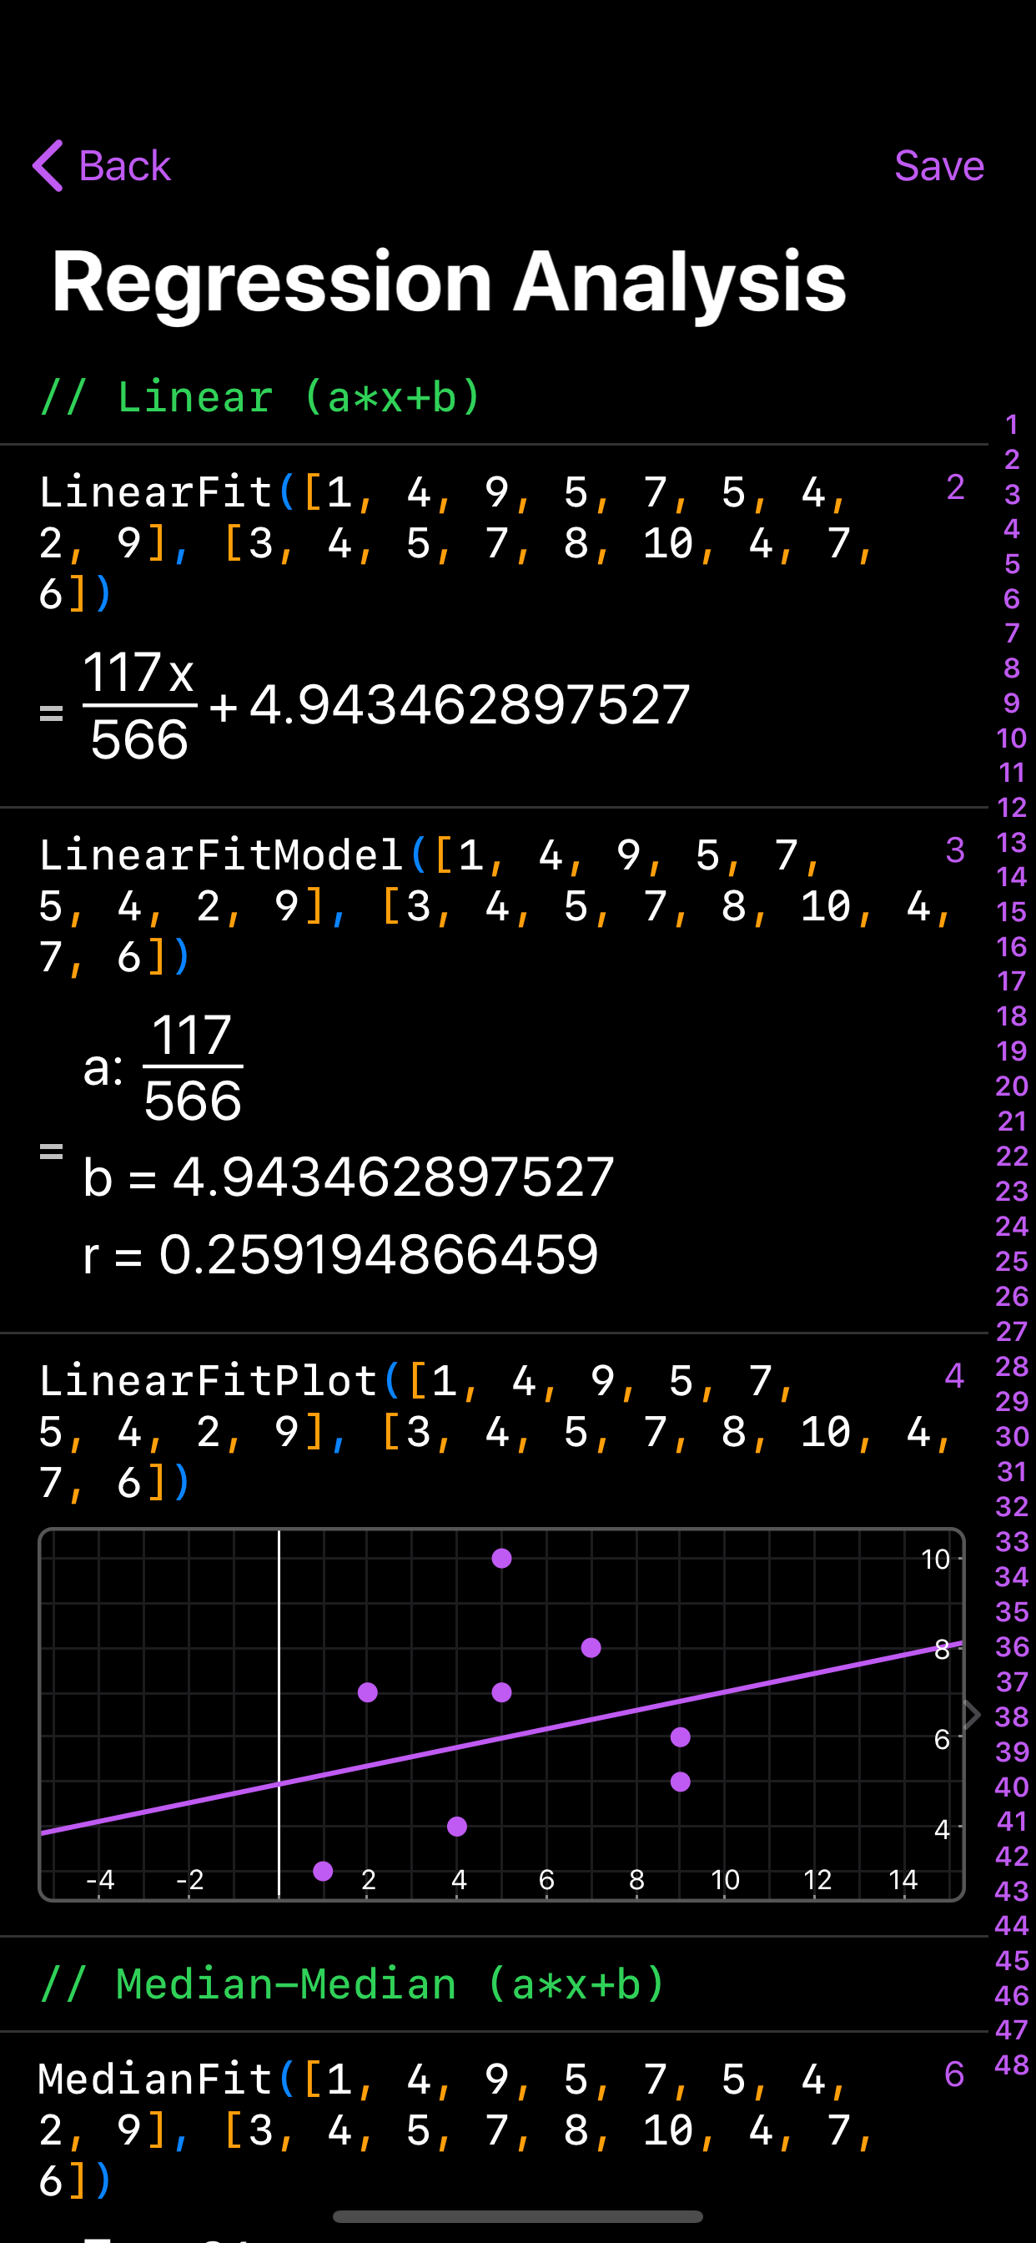The width and height of the screenshot is (1036, 2243).
Task: Jump to line 5 in index
Action: click(x=1012, y=563)
